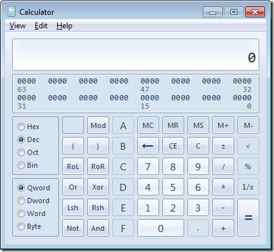This screenshot has width=274, height=252.
Task: Click the divide slash button
Action: coord(223,166)
